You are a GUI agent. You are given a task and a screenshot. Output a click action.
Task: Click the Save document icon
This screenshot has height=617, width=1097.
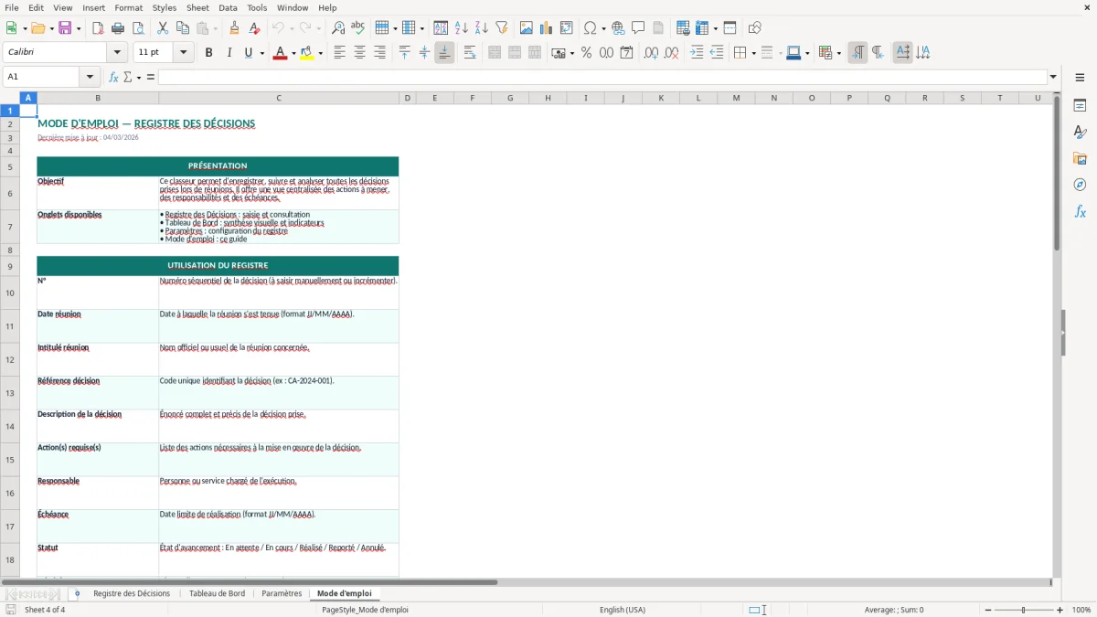click(x=65, y=28)
